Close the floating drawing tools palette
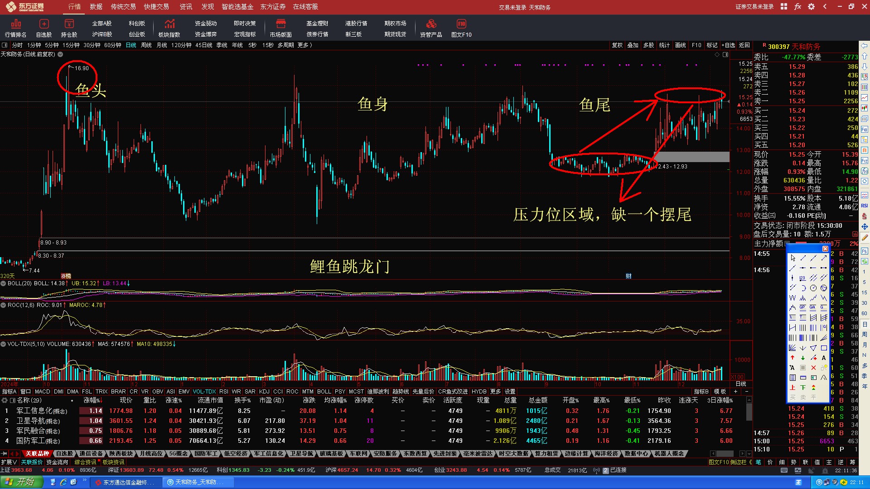Image resolution: width=870 pixels, height=489 pixels. (x=825, y=249)
